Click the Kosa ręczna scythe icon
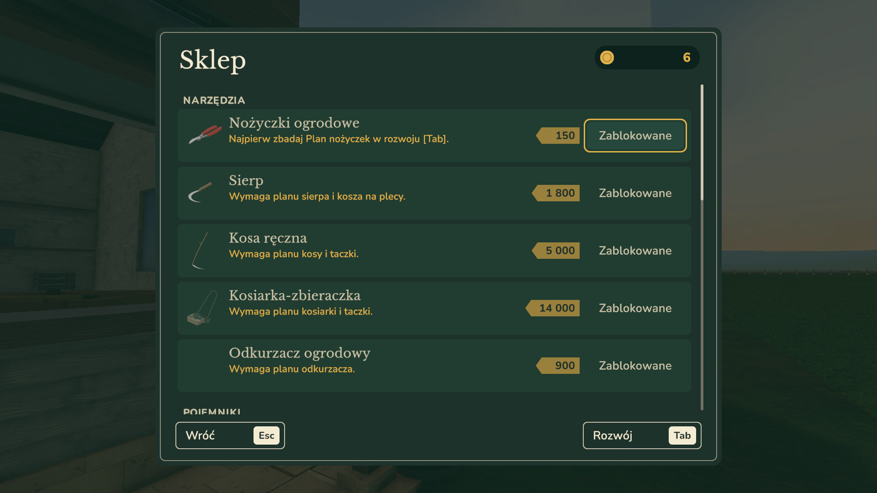The height and width of the screenshot is (493, 877). (x=200, y=250)
